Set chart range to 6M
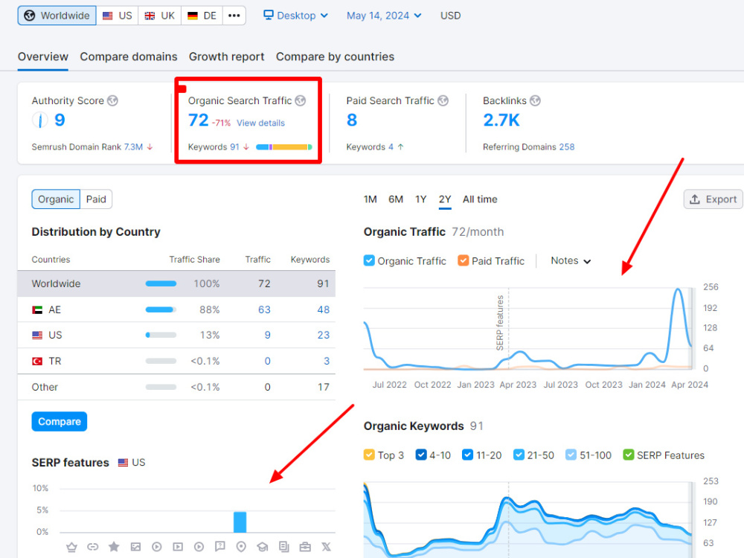The image size is (744, 558). (x=396, y=199)
